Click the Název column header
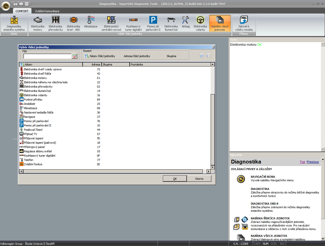Image resolution: width=325 pixels, height=246 pixels. point(51,64)
